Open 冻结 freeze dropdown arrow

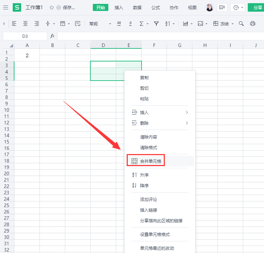[x=233, y=24]
